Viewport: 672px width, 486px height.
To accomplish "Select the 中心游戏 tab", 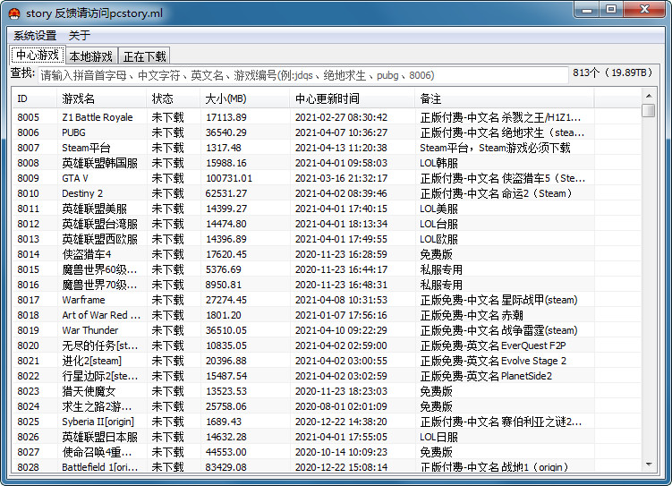I will pos(38,55).
